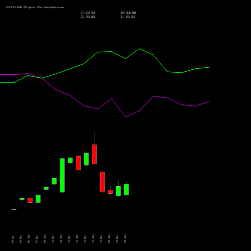The width and height of the screenshot is (251, 251).
Task: Click the 12 May date label
Action: (61, 238)
